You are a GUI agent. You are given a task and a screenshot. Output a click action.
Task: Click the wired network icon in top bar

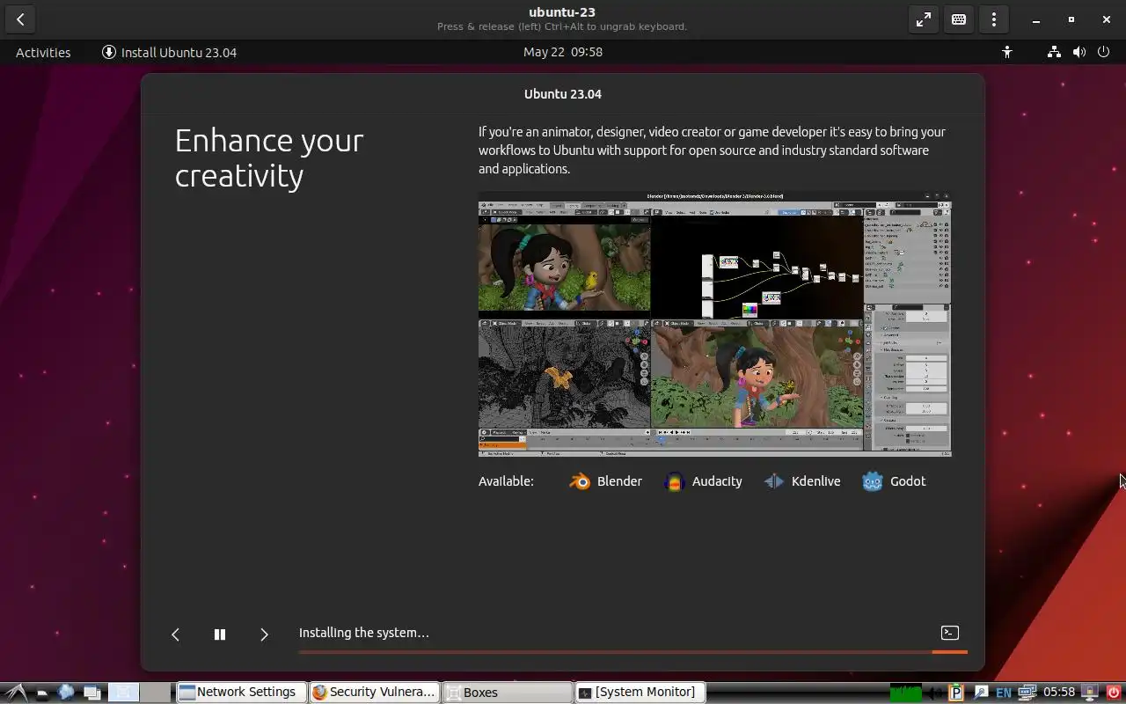(x=1054, y=52)
